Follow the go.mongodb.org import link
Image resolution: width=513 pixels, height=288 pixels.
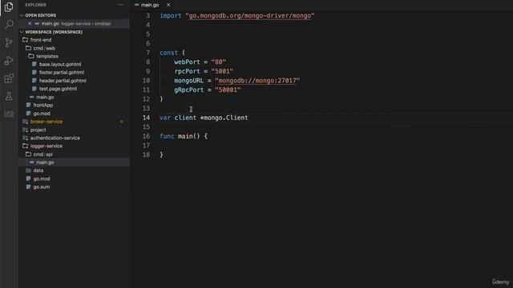point(250,15)
